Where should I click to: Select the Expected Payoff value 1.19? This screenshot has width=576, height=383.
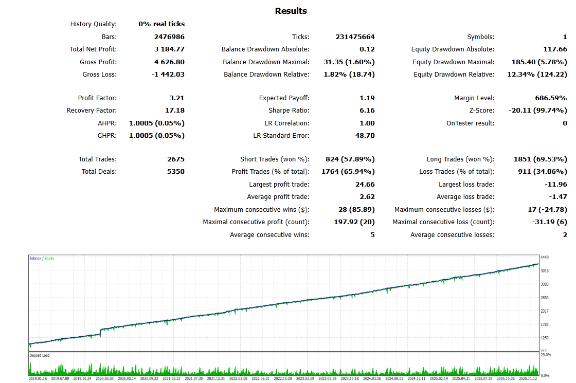367,98
